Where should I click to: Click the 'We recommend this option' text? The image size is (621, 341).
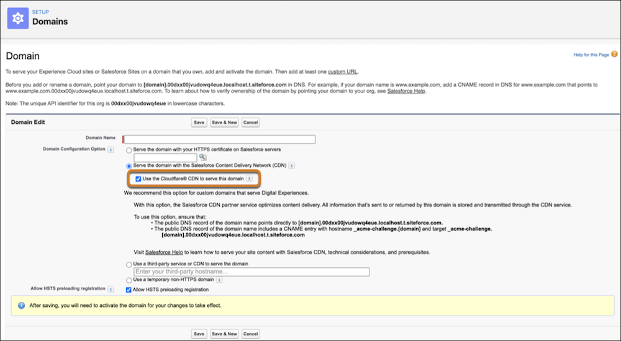[216, 193]
